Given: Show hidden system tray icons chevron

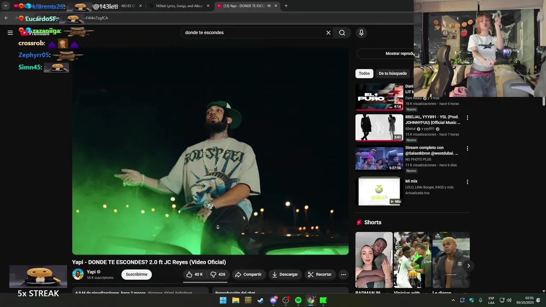Looking at the screenshot, I should 453,300.
